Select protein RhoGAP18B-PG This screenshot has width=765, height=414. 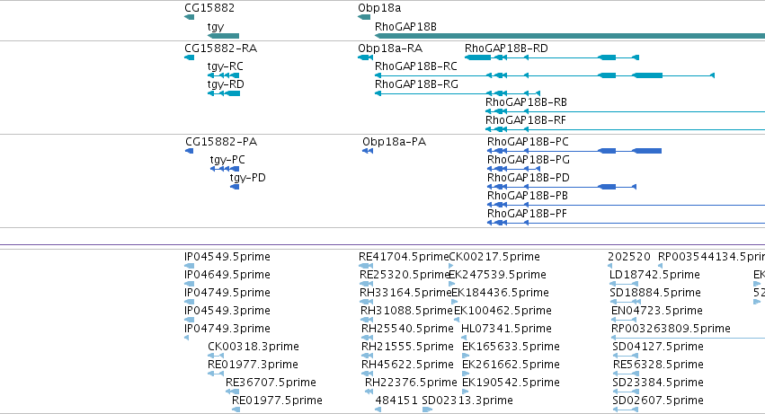529,160
